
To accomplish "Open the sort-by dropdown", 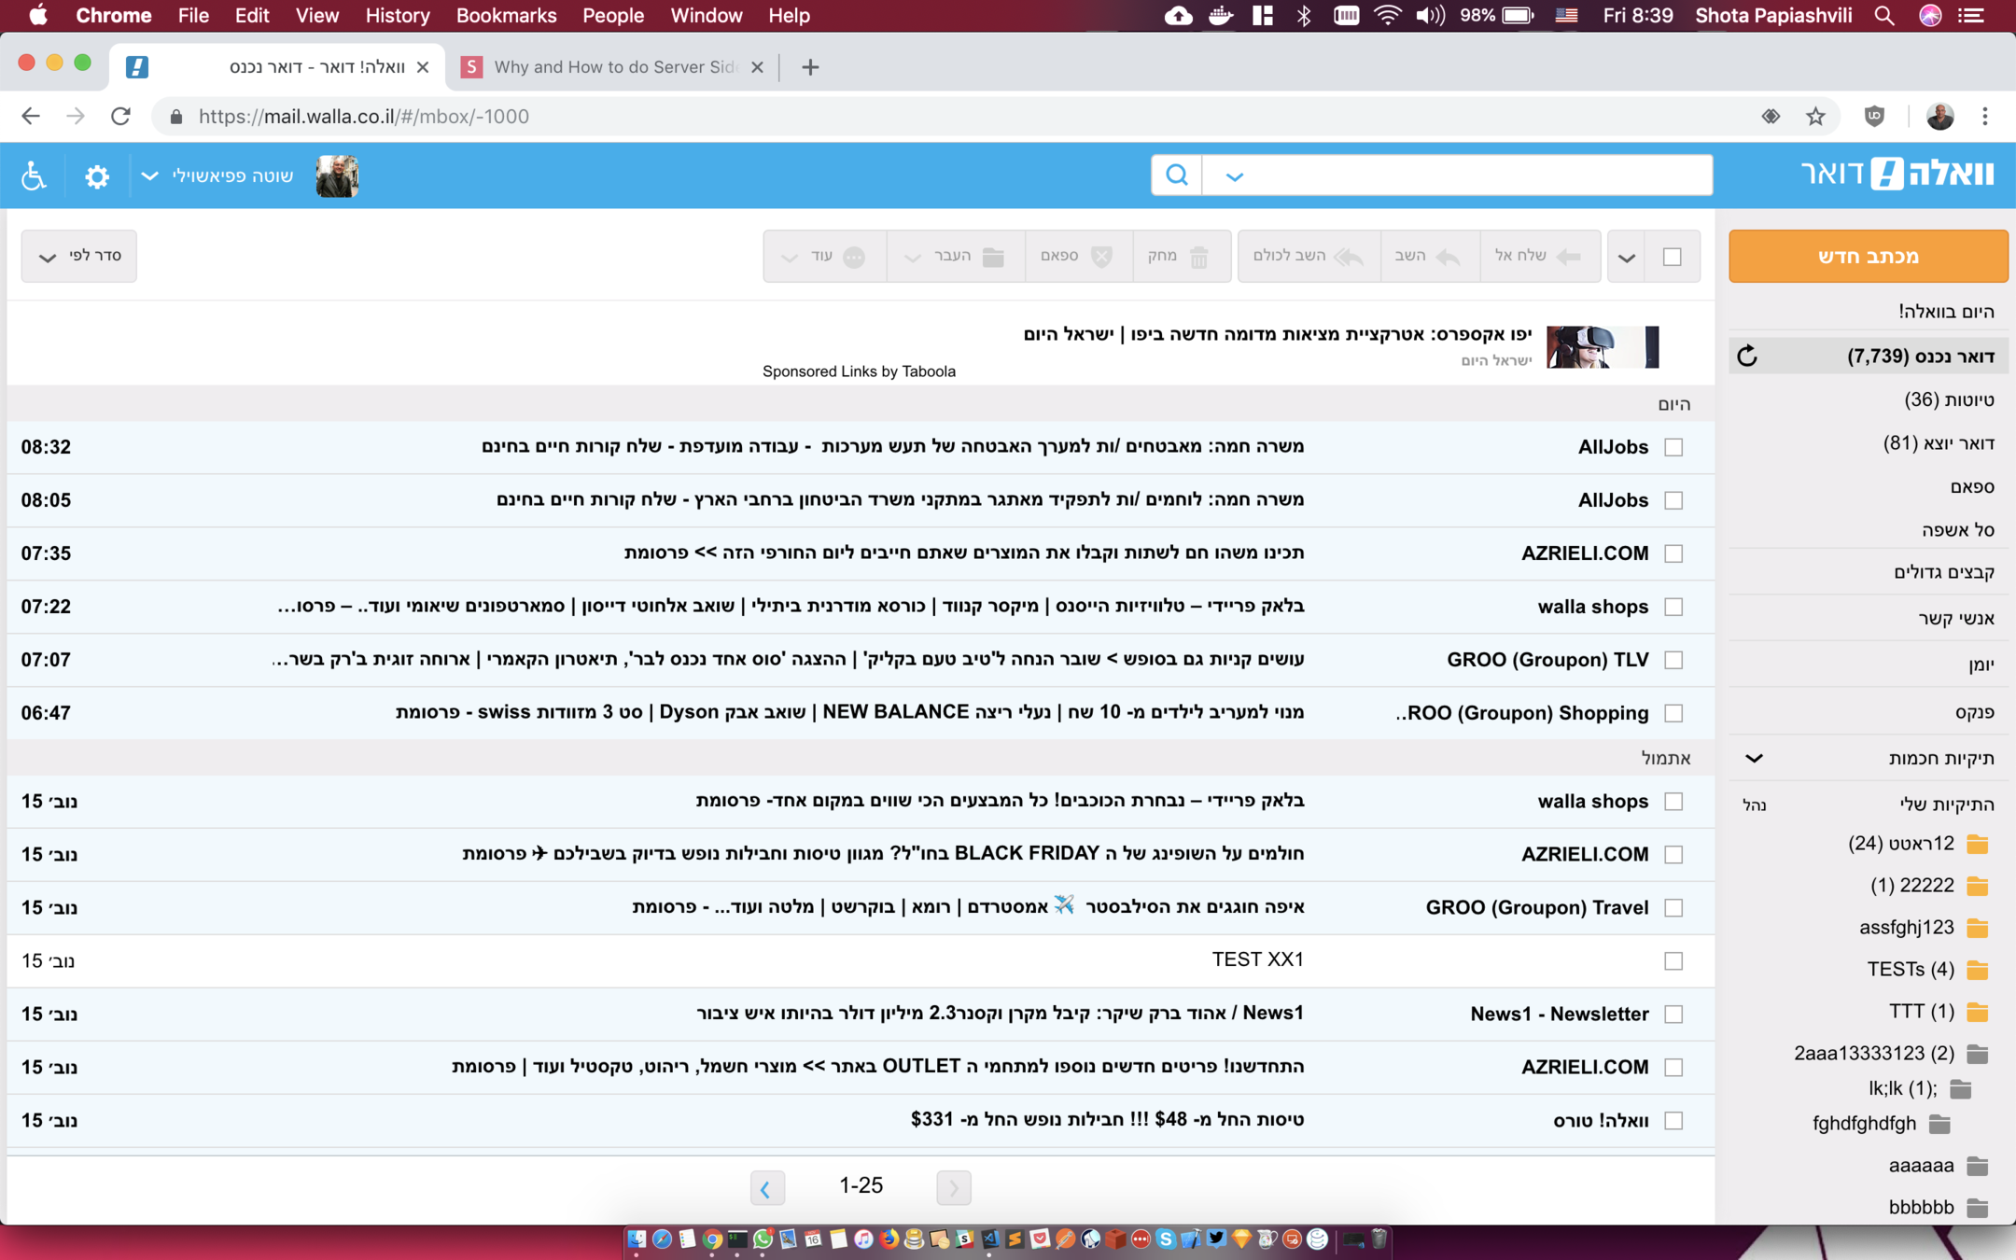I will pyautogui.click(x=79, y=256).
